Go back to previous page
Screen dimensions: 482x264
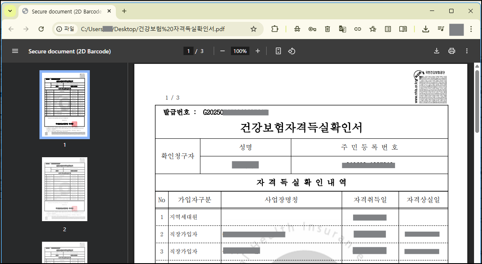(x=11, y=29)
